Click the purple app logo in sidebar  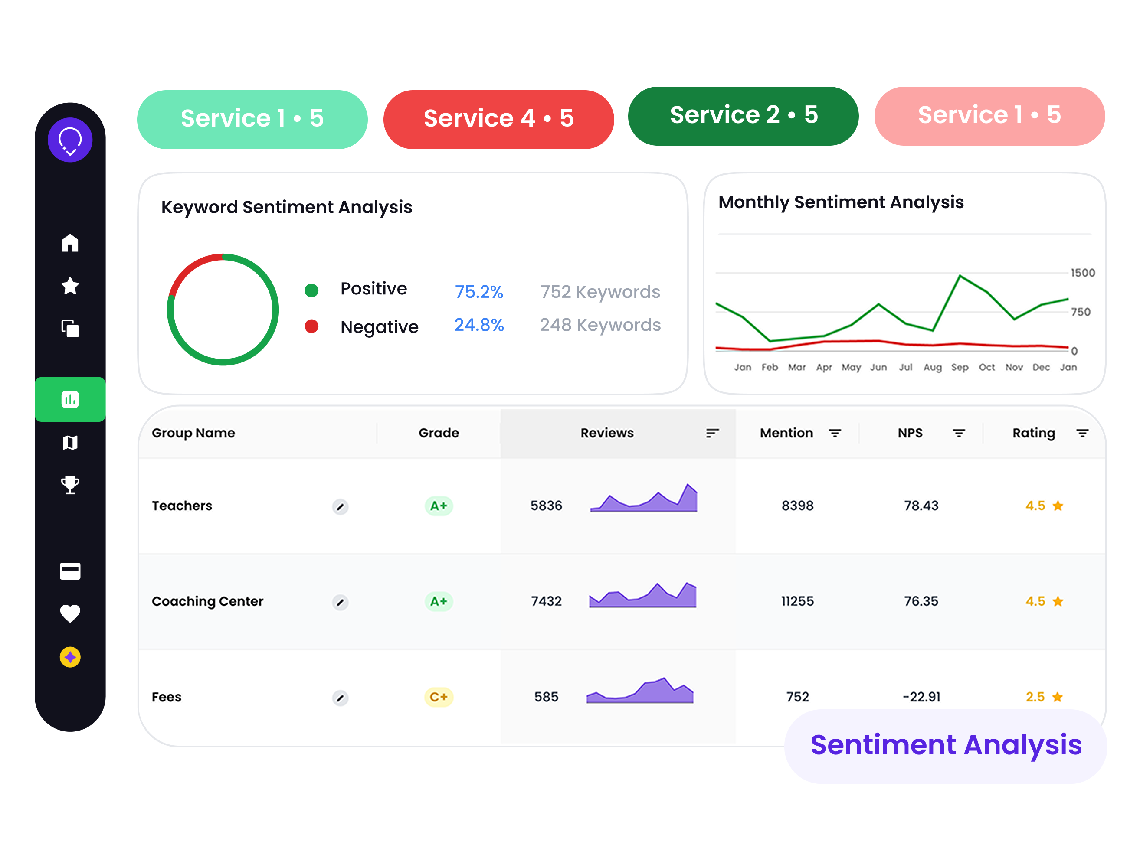point(70,140)
